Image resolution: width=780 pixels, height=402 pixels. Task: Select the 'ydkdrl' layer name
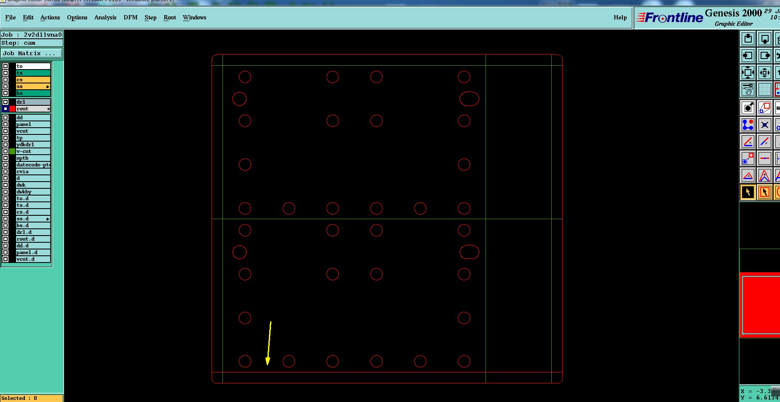(x=33, y=145)
